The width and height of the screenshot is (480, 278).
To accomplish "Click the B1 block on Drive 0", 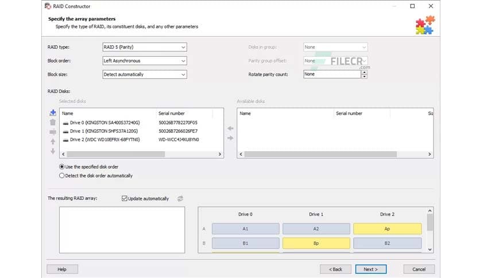I will coord(246,243).
